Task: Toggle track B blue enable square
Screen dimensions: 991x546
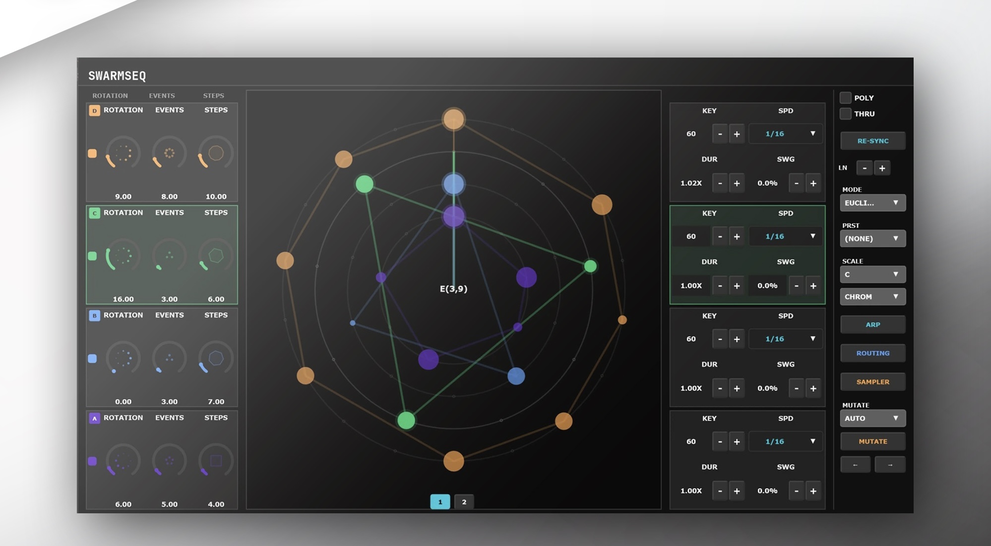Action: 92,359
